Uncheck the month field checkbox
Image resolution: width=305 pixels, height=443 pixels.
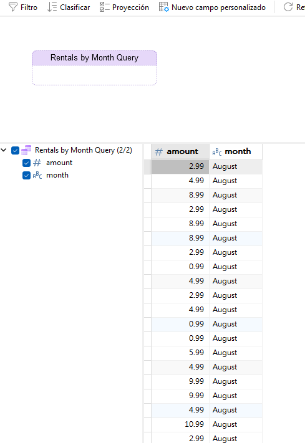[26, 176]
